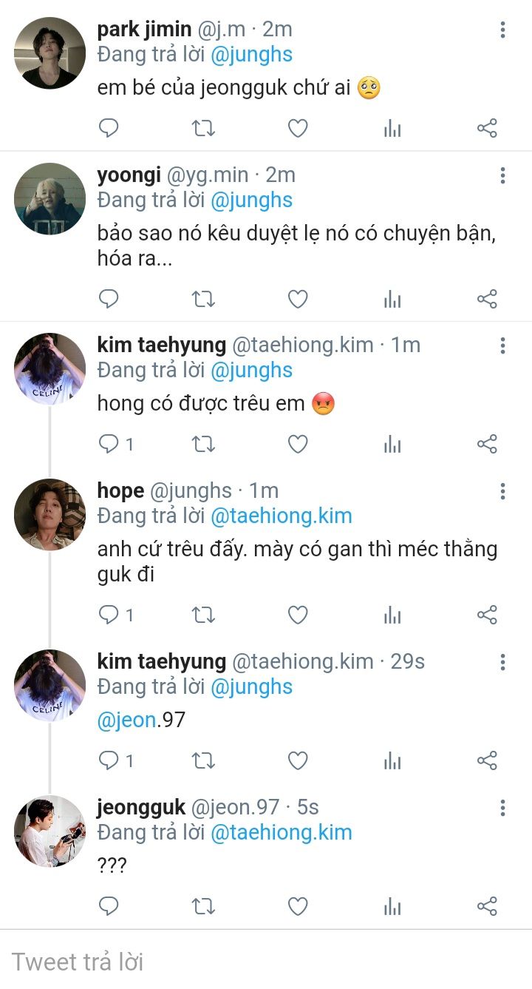Open @taehiong.kim link in jeongguk's reply
Image resolution: width=532 pixels, height=989 pixels.
click(x=281, y=832)
